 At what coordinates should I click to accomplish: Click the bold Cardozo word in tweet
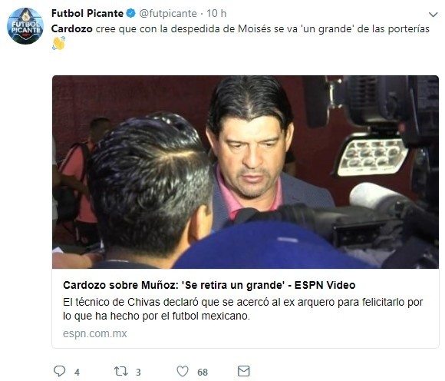(x=72, y=28)
